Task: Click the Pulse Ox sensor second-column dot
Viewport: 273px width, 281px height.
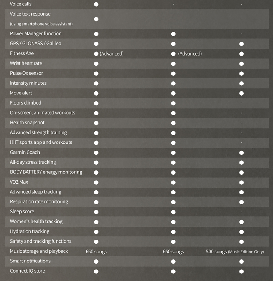Action: (x=173, y=74)
